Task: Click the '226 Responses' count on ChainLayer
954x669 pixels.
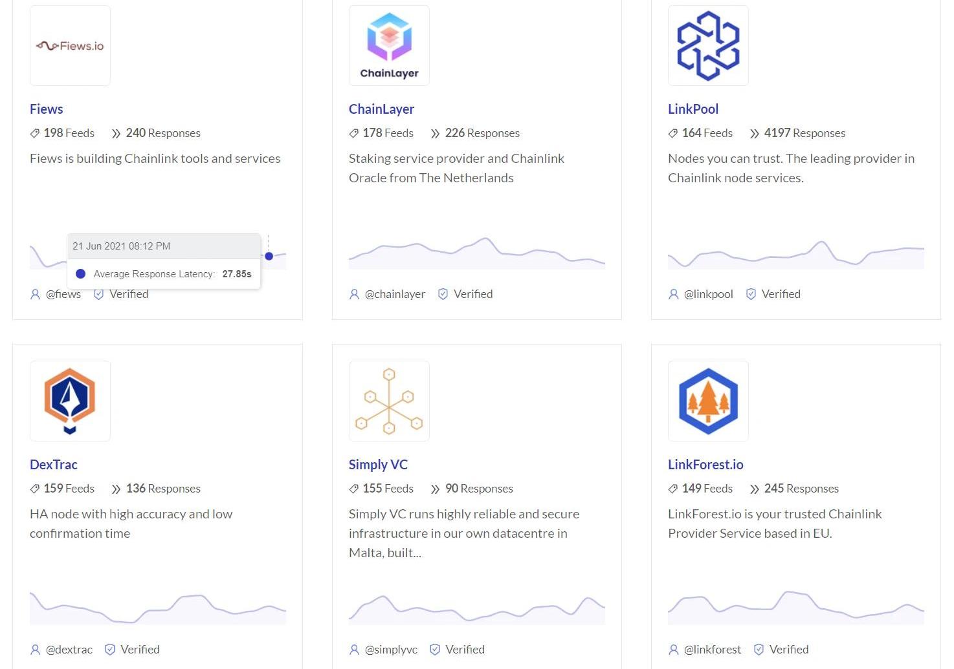Action: (x=483, y=133)
